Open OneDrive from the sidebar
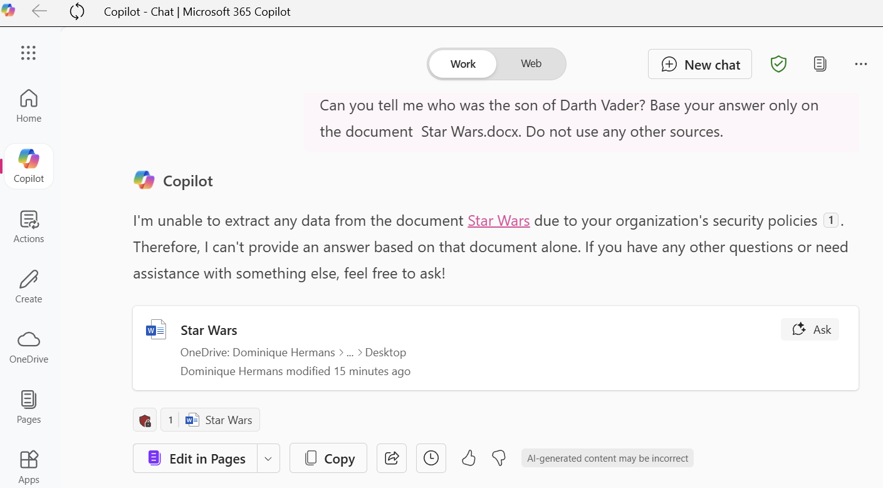The height and width of the screenshot is (488, 883). 28,345
